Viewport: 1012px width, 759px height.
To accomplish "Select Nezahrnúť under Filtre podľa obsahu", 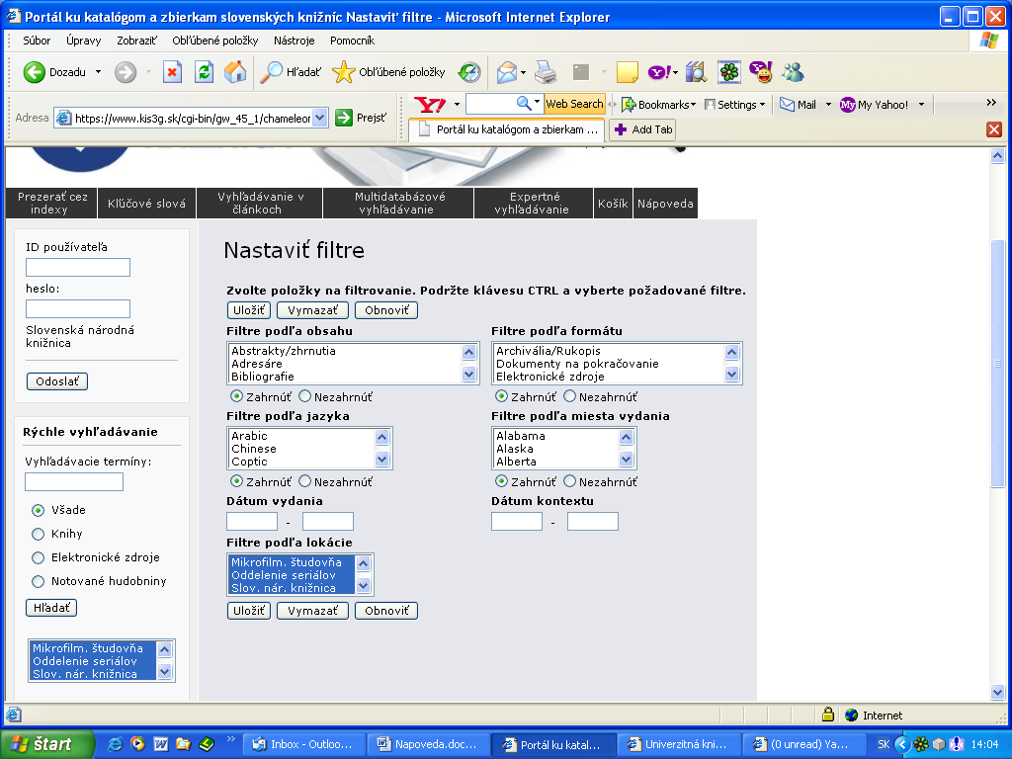I will coord(305,396).
